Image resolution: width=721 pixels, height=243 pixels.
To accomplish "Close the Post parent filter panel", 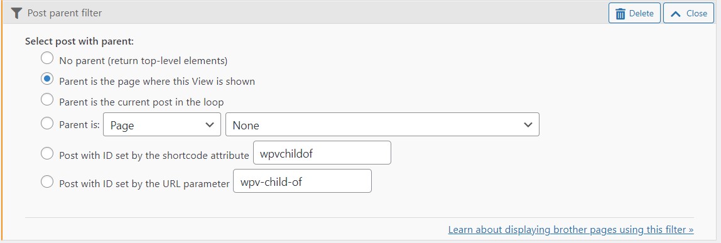I will coord(688,13).
